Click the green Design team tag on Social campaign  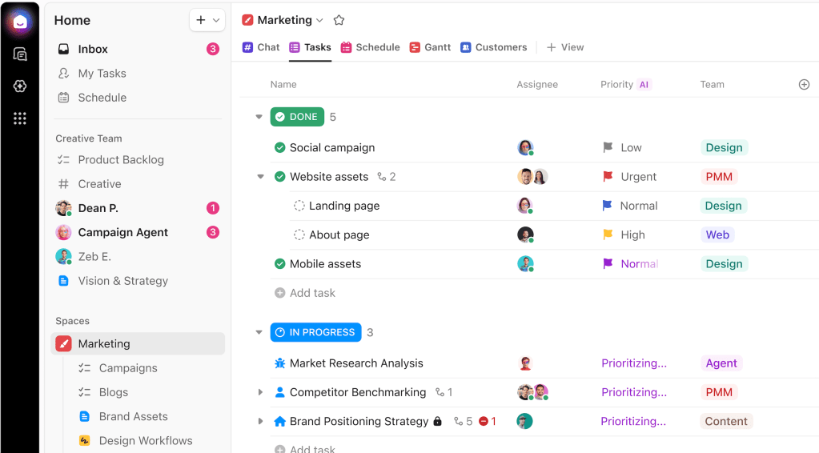(724, 147)
